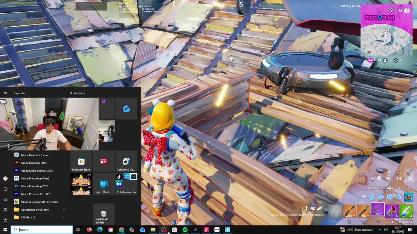
Task: Open Settings gear in Start sidebar
Action: (x=5, y=210)
